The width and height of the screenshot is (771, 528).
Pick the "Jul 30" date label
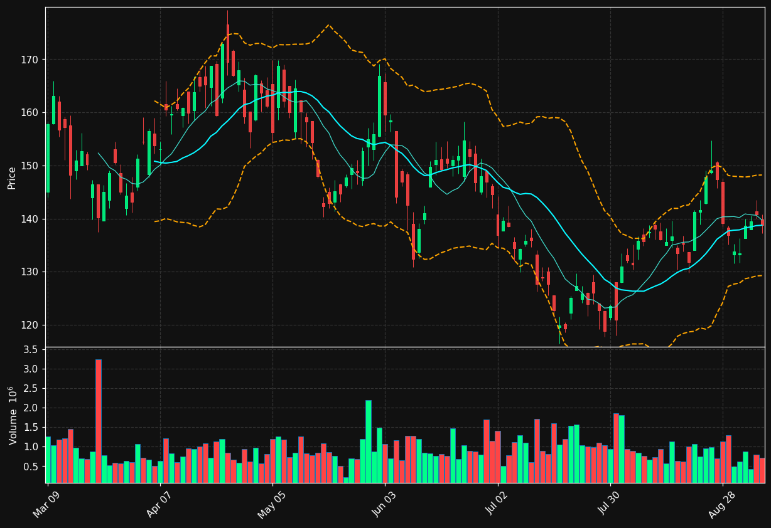(610, 504)
